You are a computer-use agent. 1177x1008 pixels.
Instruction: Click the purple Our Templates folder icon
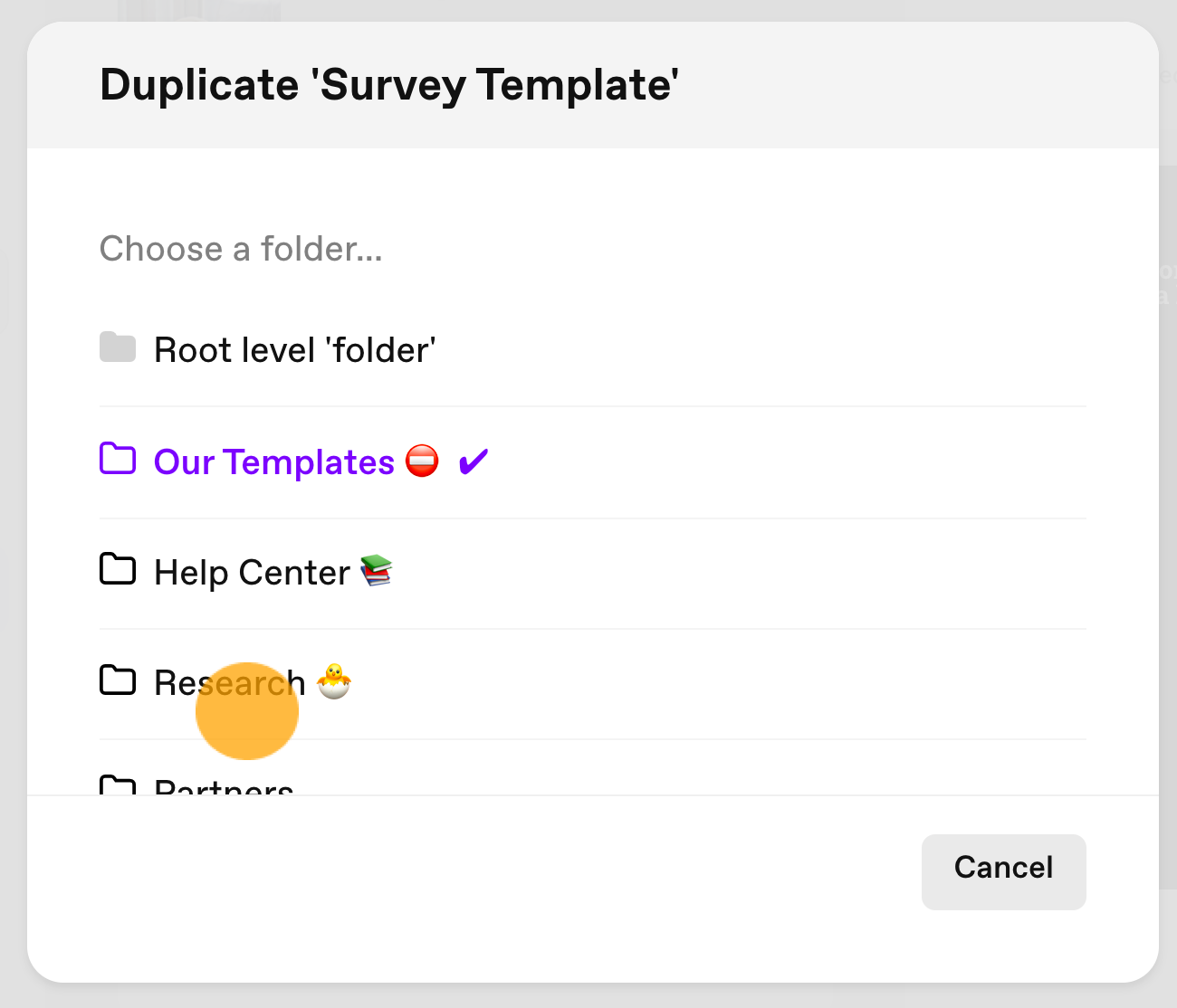(118, 459)
